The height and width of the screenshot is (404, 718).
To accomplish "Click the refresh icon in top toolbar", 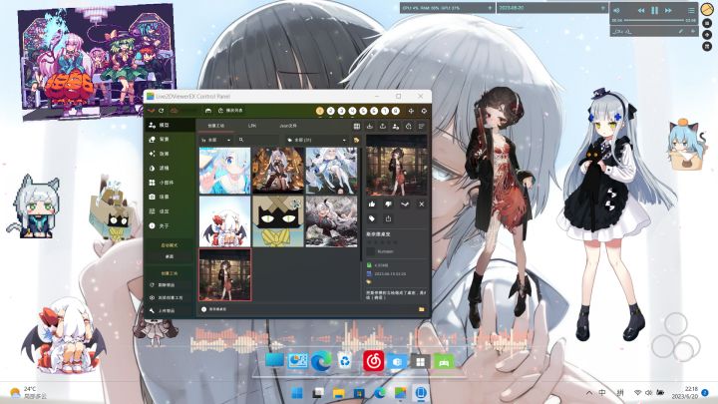I will 162,111.
